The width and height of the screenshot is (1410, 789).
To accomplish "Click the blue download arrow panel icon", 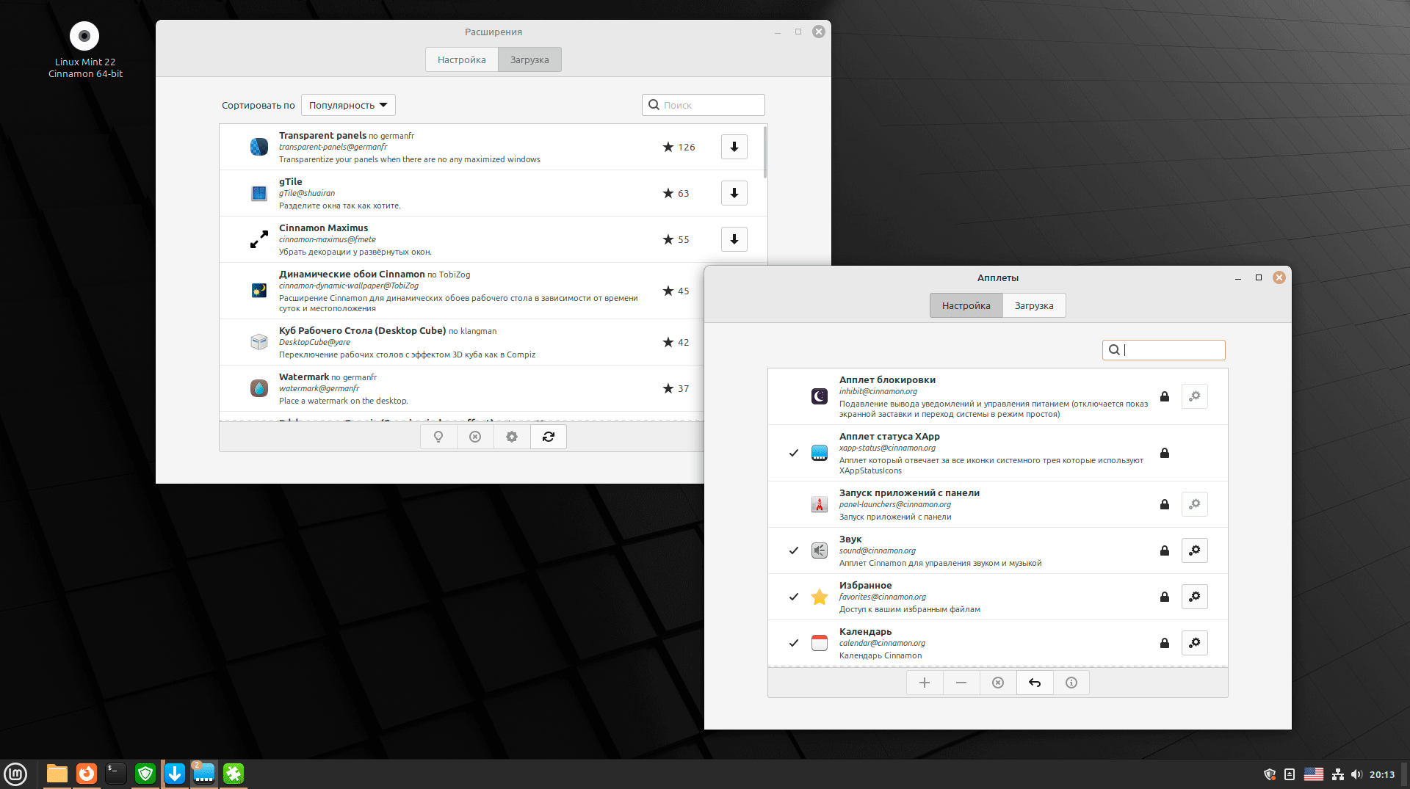I will 175,774.
